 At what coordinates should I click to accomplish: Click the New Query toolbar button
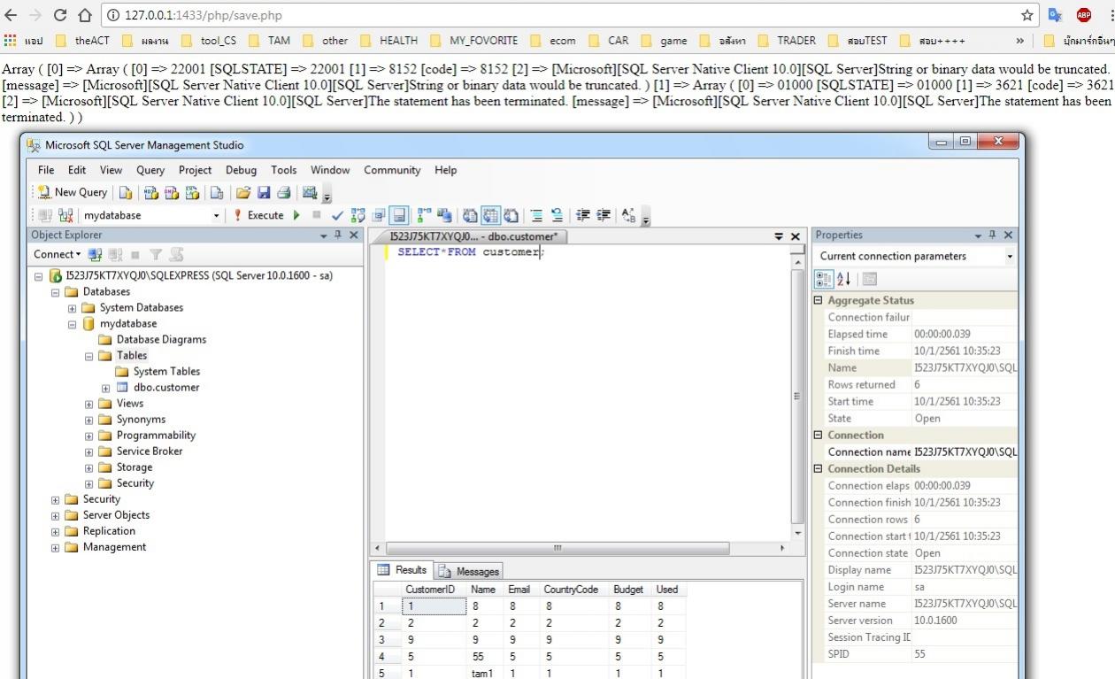point(72,192)
